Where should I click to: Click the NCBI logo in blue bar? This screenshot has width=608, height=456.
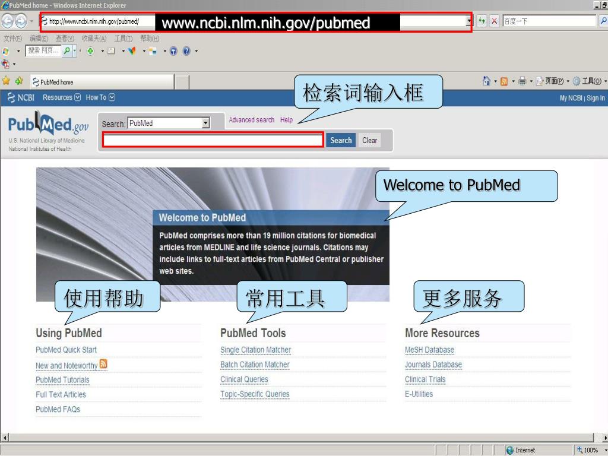coord(21,97)
